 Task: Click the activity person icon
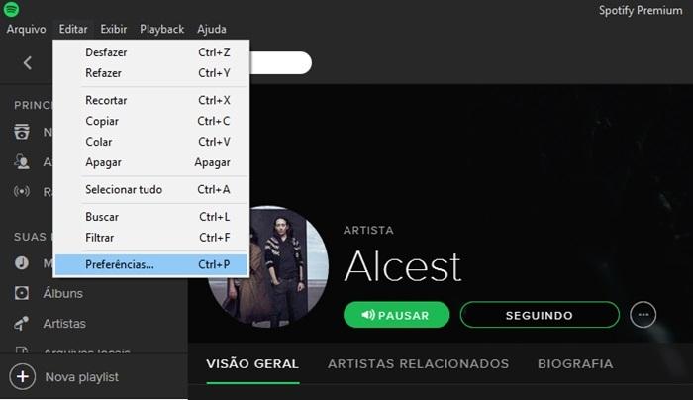pos(21,161)
